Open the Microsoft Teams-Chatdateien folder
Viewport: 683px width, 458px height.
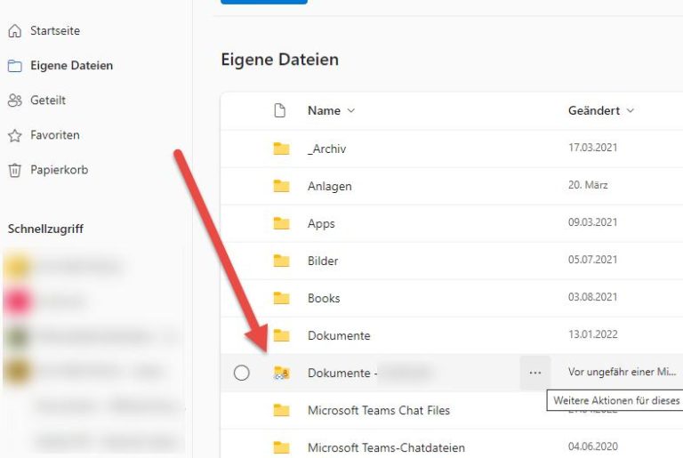tap(386, 447)
